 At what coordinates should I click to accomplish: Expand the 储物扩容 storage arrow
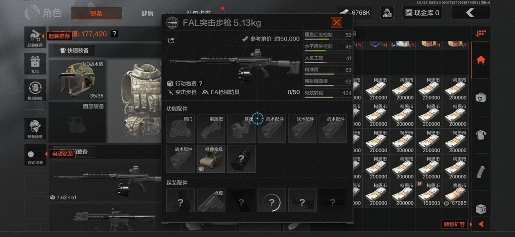(x=481, y=224)
